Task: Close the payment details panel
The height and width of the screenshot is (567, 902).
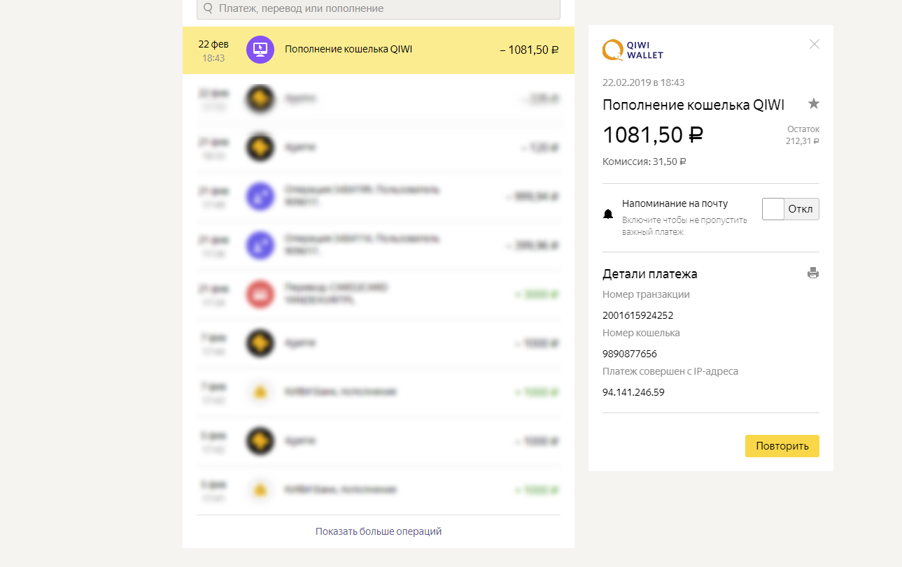Action: click(x=814, y=44)
